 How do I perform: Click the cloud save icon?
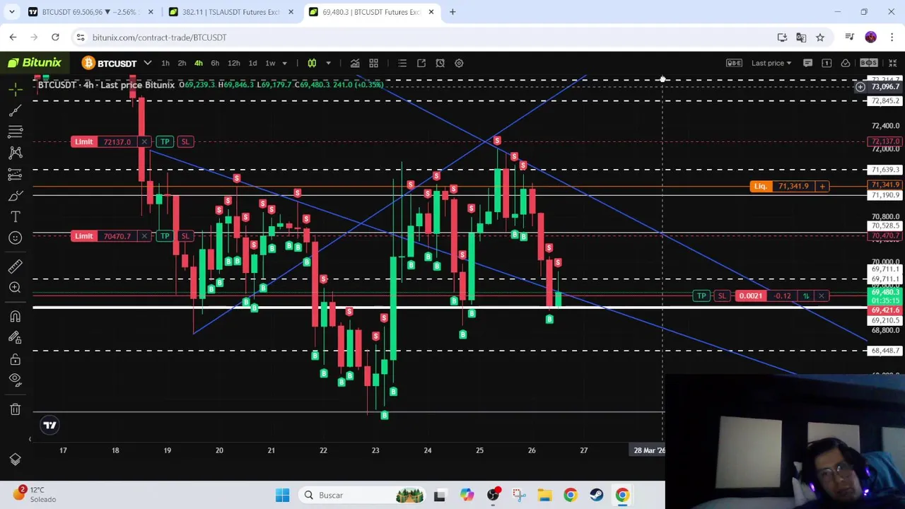tap(846, 63)
